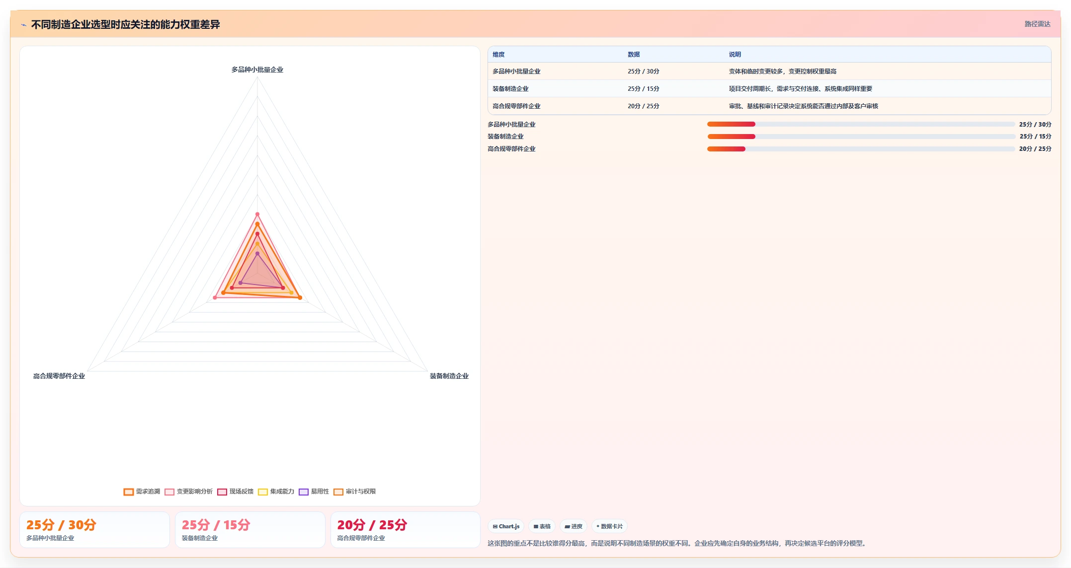Select the 进度 tag chip
The width and height of the screenshot is (1071, 568).
pyautogui.click(x=573, y=526)
